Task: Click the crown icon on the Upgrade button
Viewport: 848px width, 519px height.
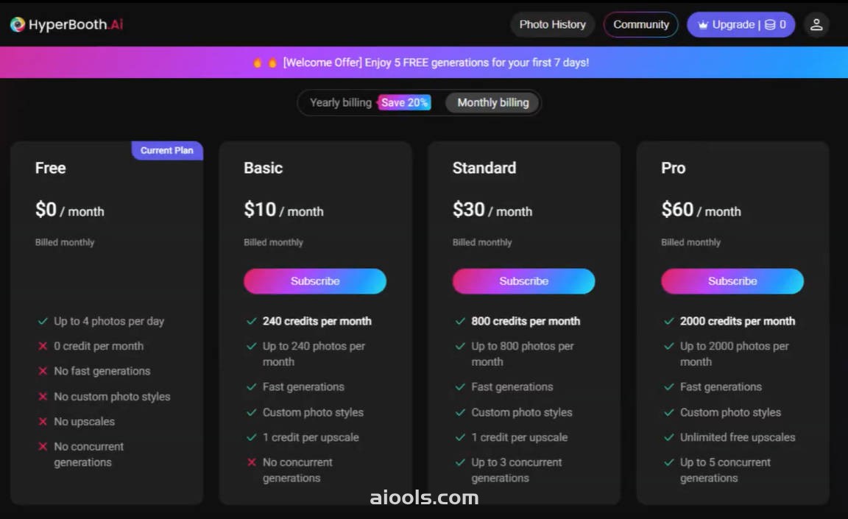Action: [702, 25]
